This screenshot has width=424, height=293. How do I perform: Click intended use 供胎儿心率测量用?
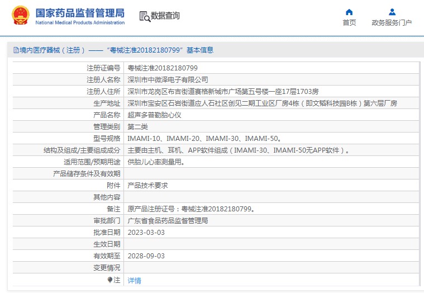point(156,162)
